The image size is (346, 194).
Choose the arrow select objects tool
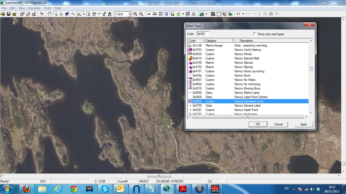coord(61,14)
